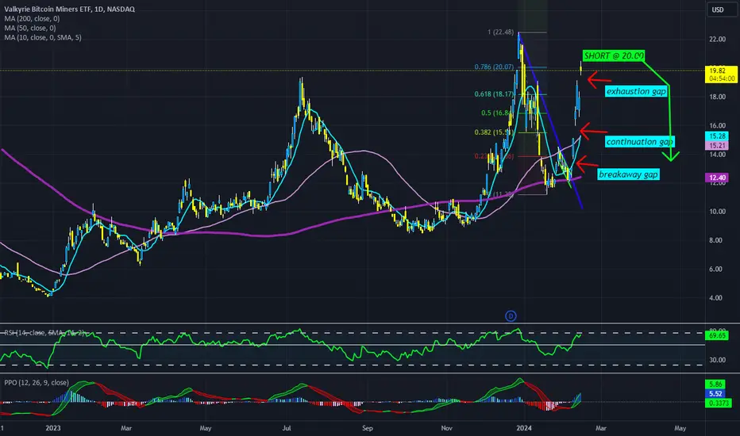This screenshot has width=740, height=436.
Task: Click the PPO value tag 5.86
Action: coord(715,384)
